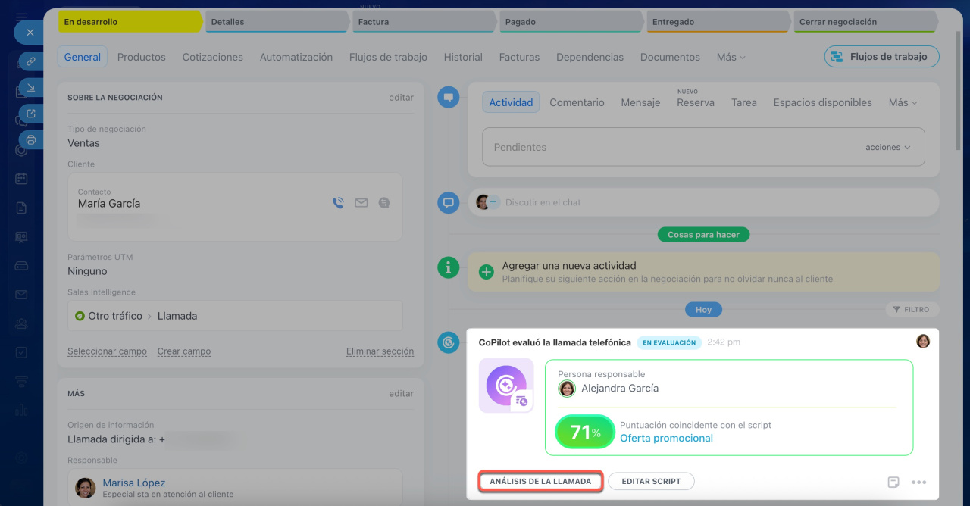Switch to the Productos tab
970x506 pixels.
[142, 57]
